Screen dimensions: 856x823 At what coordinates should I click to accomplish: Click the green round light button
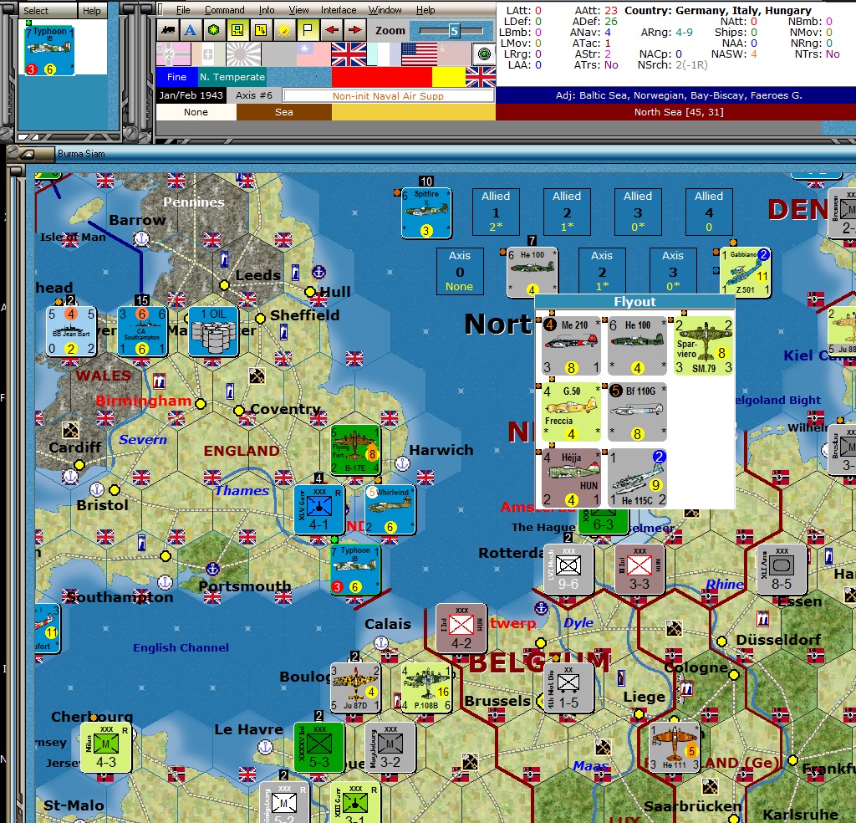[x=484, y=54]
